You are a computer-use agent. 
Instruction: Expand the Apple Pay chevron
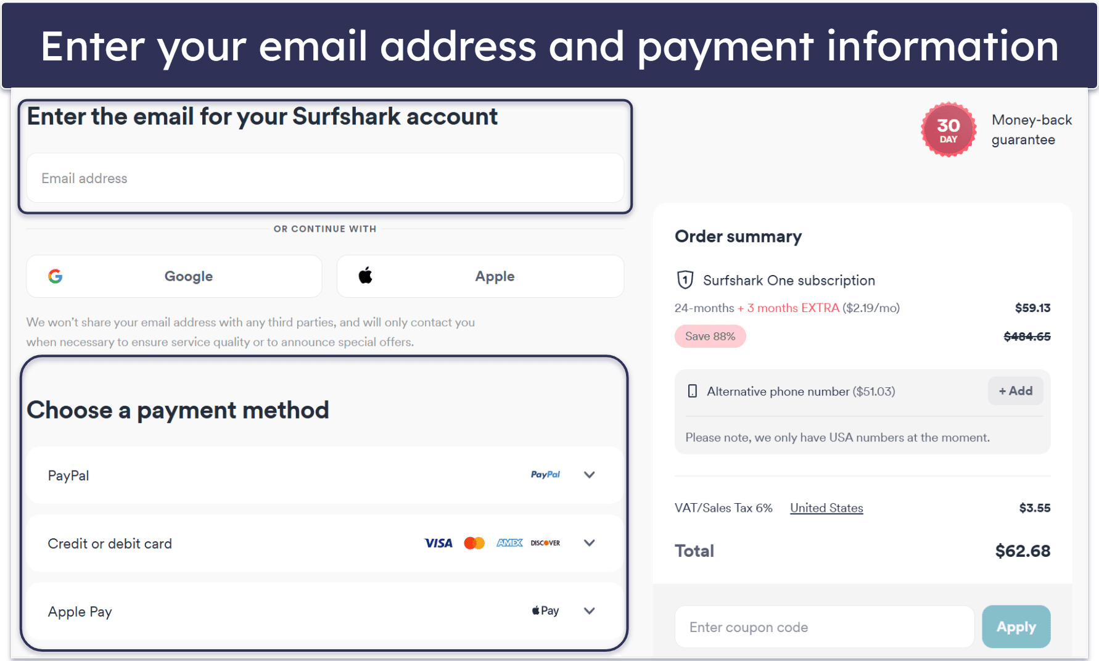click(589, 611)
